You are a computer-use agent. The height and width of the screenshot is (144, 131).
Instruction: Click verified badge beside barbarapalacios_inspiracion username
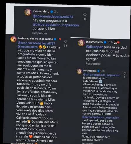(x=55, y=39)
